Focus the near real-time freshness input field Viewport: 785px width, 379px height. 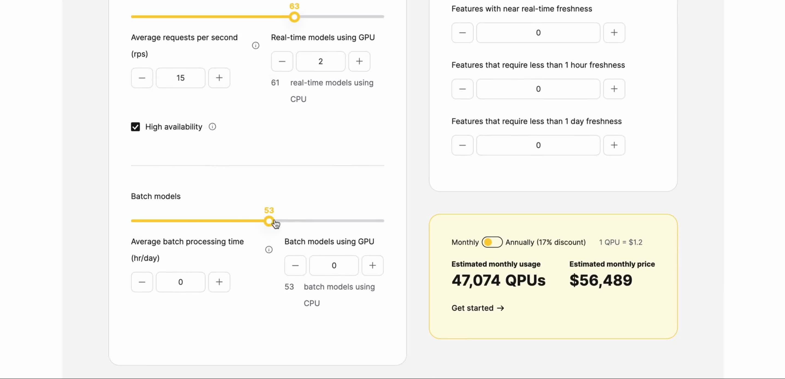pos(538,32)
